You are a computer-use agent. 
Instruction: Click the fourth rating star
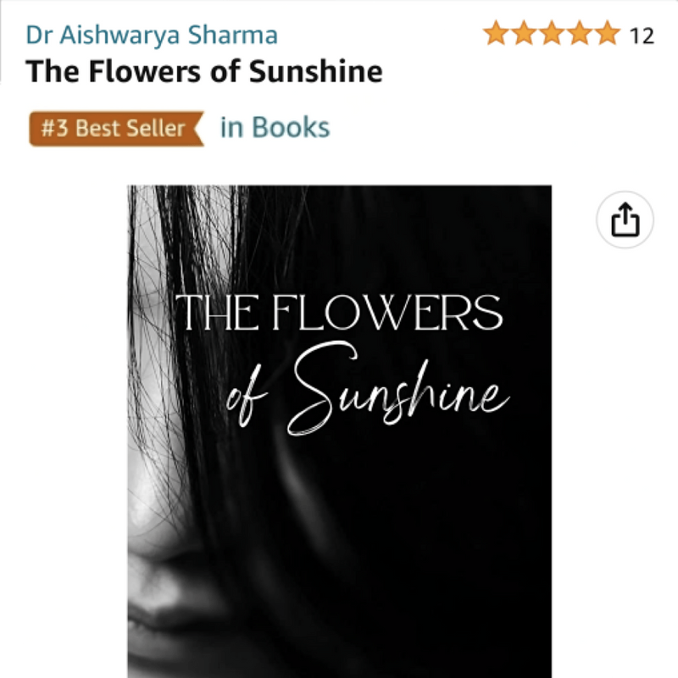580,35
